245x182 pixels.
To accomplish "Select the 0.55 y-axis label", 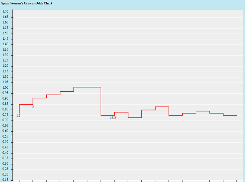I will (x=5, y=137).
